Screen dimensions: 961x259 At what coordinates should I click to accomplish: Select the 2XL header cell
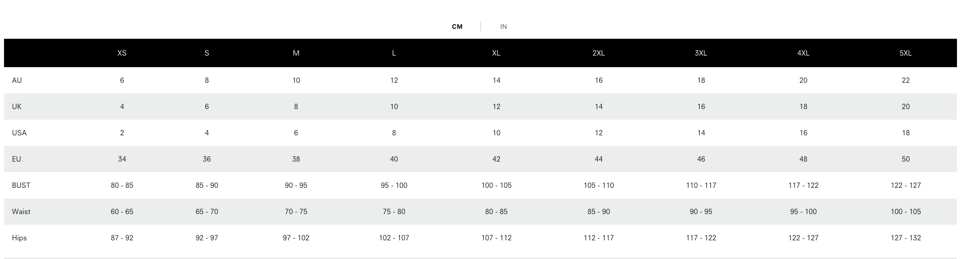click(598, 53)
